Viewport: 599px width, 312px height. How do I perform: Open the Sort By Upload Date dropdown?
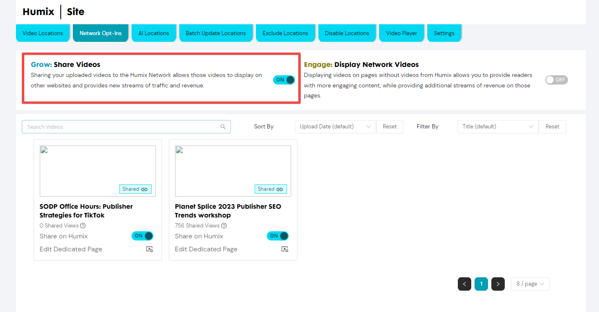pos(335,127)
